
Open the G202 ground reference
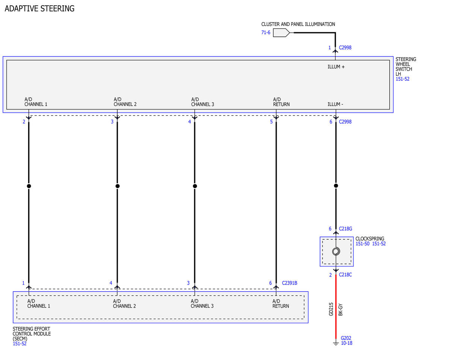tap(346, 338)
